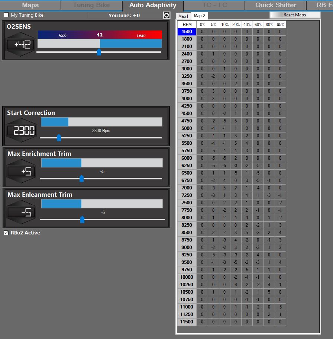Select the Map 2 tab
The width and height of the screenshot is (333, 339).
[200, 16]
